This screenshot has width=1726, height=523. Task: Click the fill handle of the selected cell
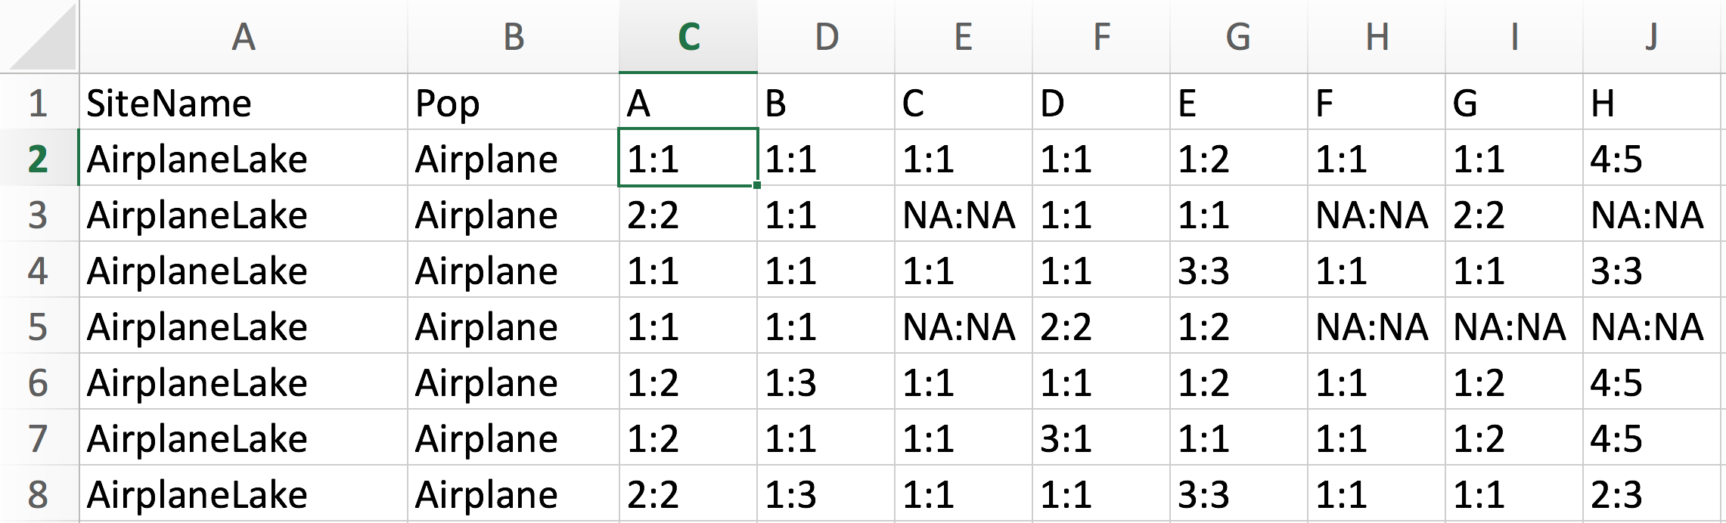pos(757,184)
